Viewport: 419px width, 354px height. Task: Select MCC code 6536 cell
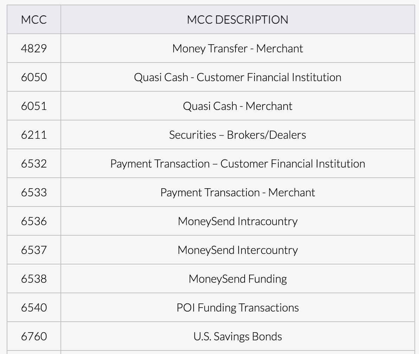coord(34,221)
